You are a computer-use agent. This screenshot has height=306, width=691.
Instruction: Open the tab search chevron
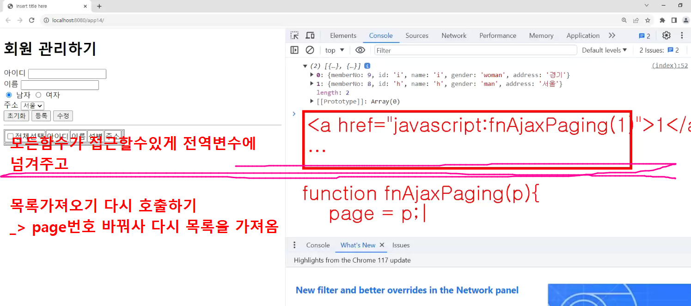(x=647, y=5)
